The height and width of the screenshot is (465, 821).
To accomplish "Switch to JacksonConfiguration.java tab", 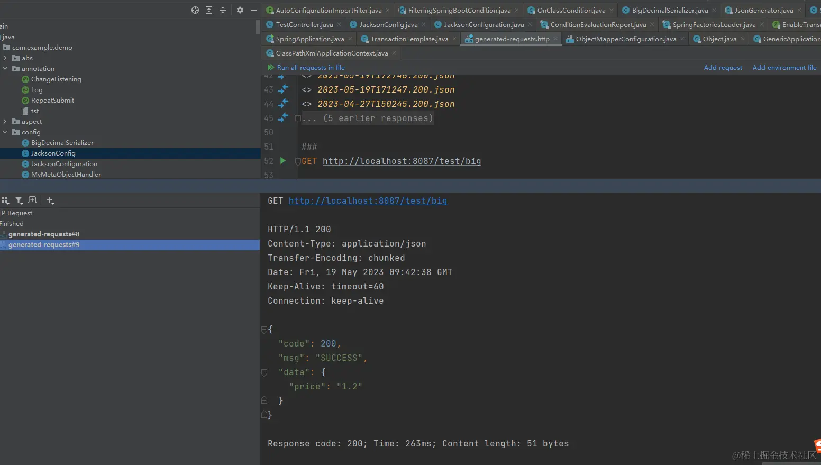I will point(484,25).
